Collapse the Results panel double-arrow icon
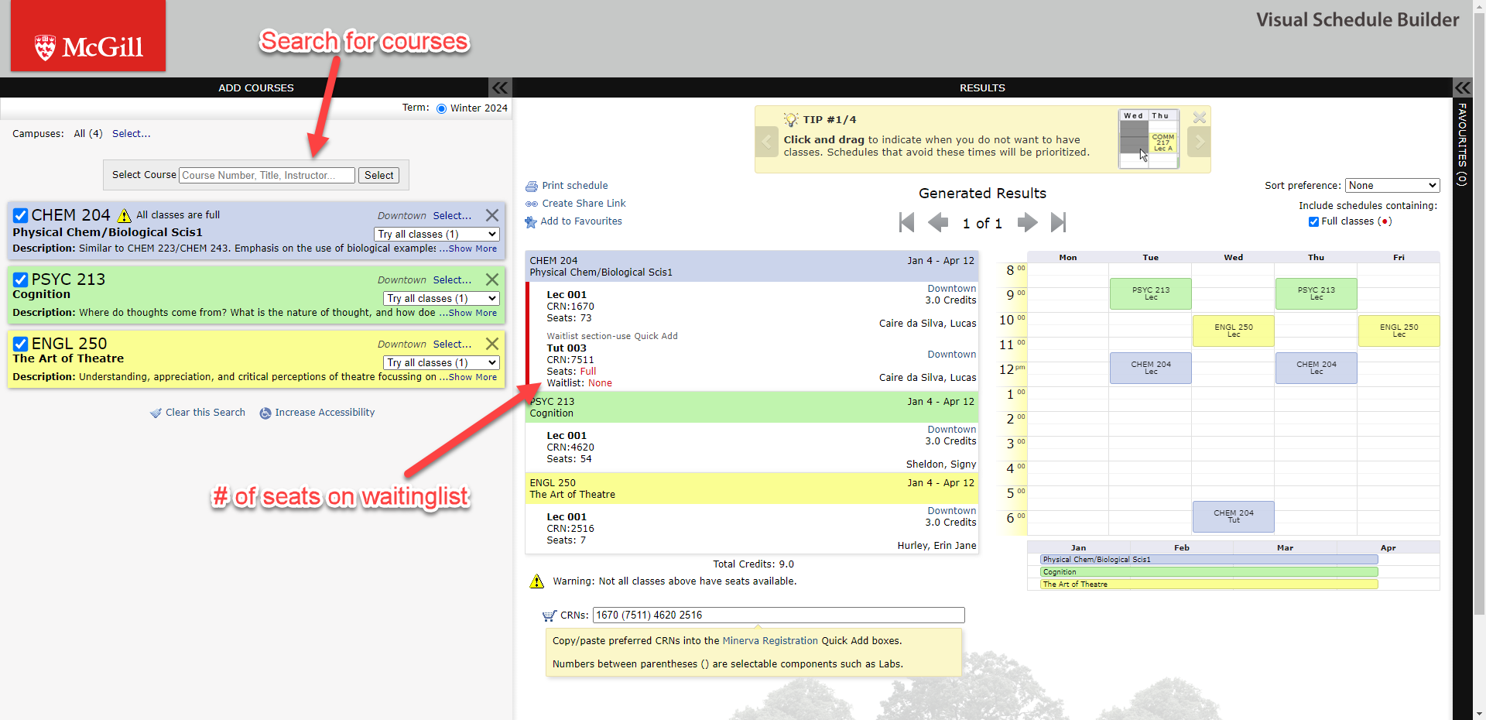Image resolution: width=1486 pixels, height=720 pixels. pyautogui.click(x=1462, y=87)
